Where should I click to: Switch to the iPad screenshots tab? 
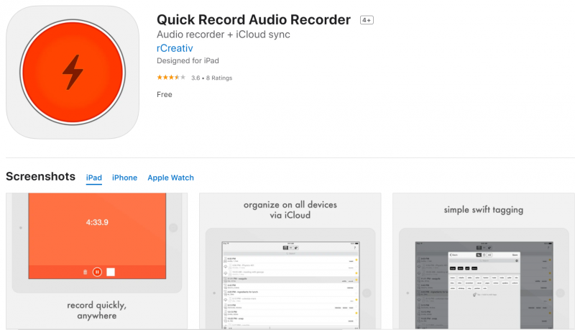tap(94, 178)
